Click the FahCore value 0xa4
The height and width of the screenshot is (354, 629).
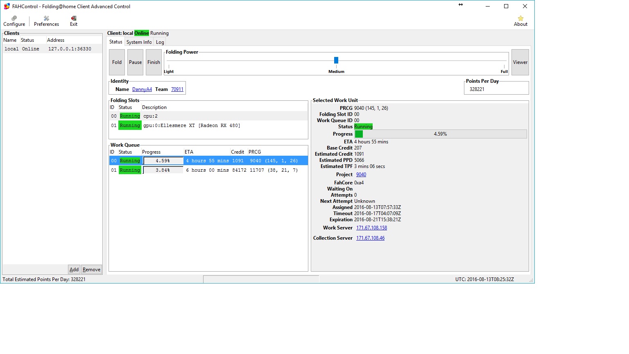359,183
